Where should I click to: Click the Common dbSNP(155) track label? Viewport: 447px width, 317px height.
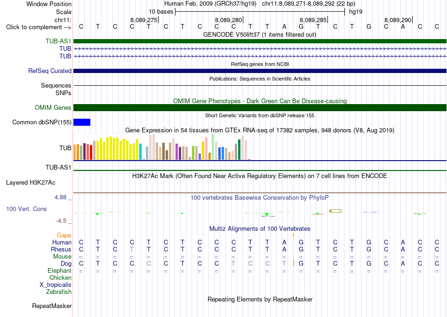[x=41, y=122]
